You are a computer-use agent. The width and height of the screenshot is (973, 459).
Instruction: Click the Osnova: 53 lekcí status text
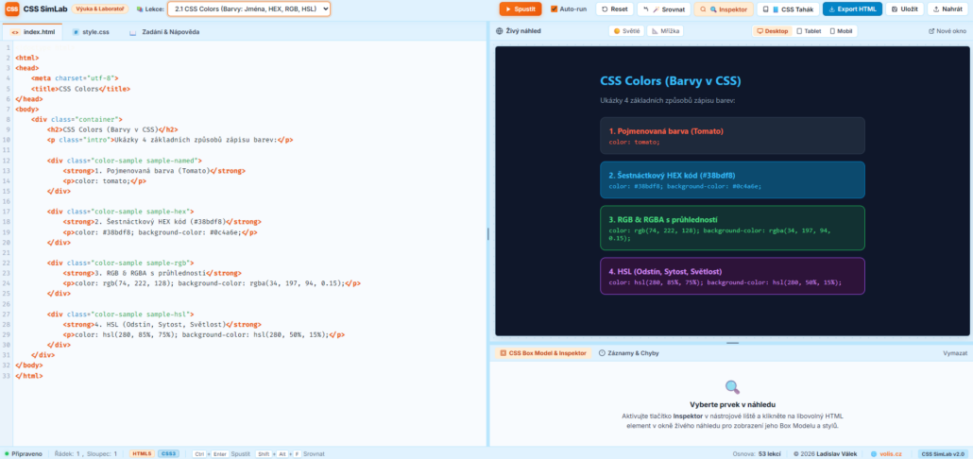click(x=759, y=454)
